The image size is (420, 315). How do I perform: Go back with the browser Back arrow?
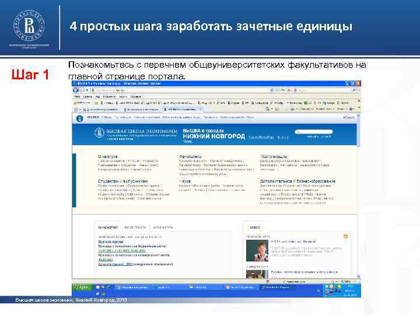coord(76,90)
